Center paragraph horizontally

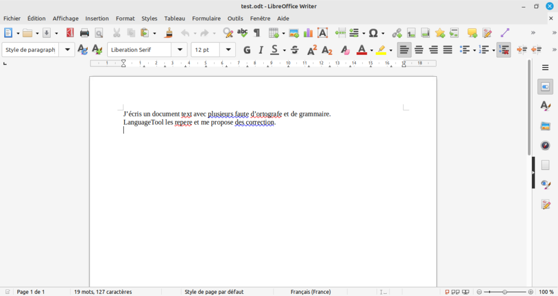419,50
